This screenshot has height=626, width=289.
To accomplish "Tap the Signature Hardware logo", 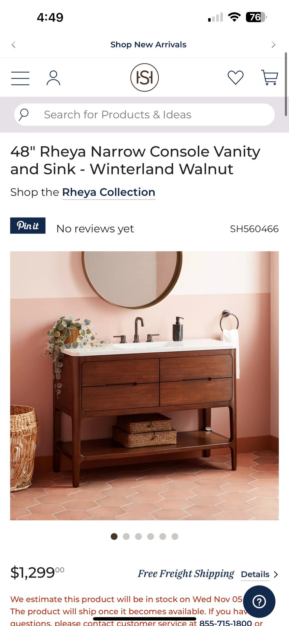I will tap(144, 78).
